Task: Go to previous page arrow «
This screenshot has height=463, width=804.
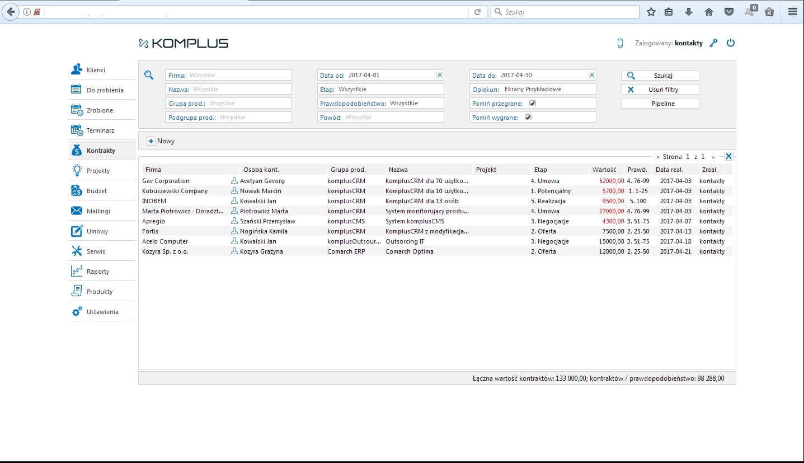Action: pyautogui.click(x=658, y=157)
